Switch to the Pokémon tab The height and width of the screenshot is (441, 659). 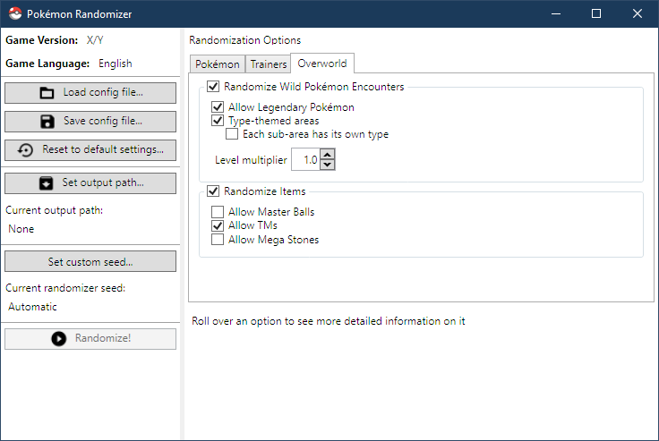click(217, 64)
